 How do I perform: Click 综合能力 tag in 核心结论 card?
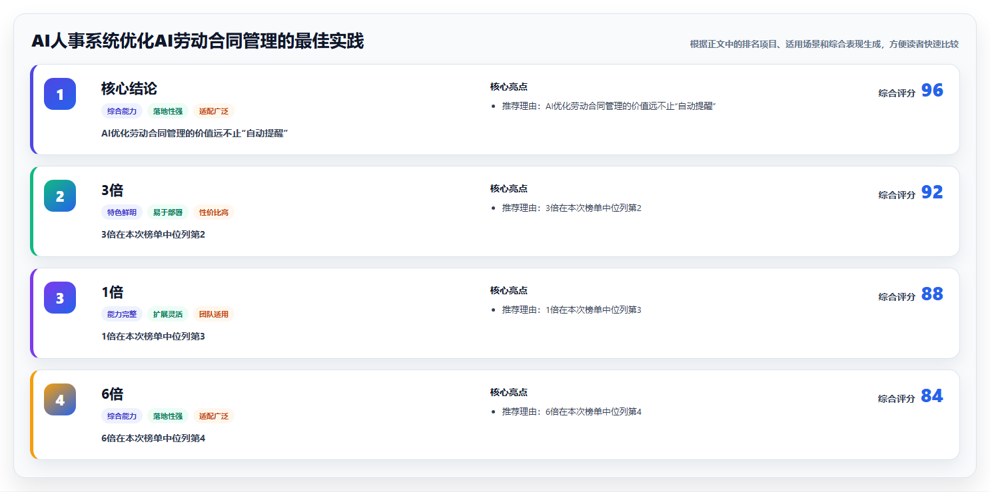click(x=122, y=111)
